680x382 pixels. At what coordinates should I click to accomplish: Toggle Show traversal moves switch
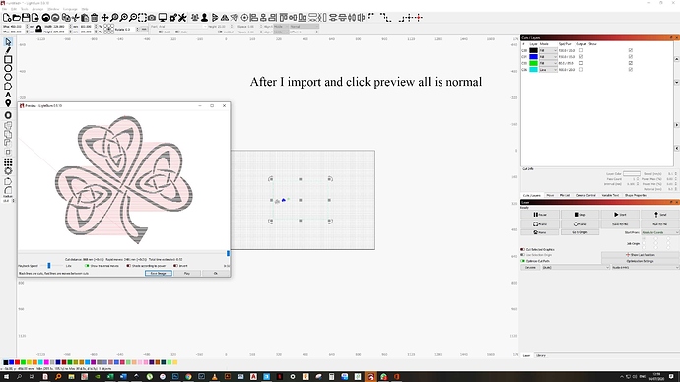pyautogui.click(x=87, y=266)
